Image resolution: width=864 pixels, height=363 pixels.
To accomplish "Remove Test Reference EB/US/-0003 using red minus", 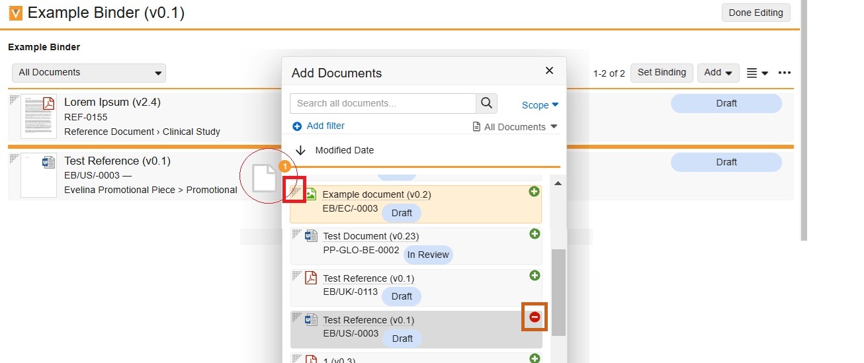I will coord(535,317).
